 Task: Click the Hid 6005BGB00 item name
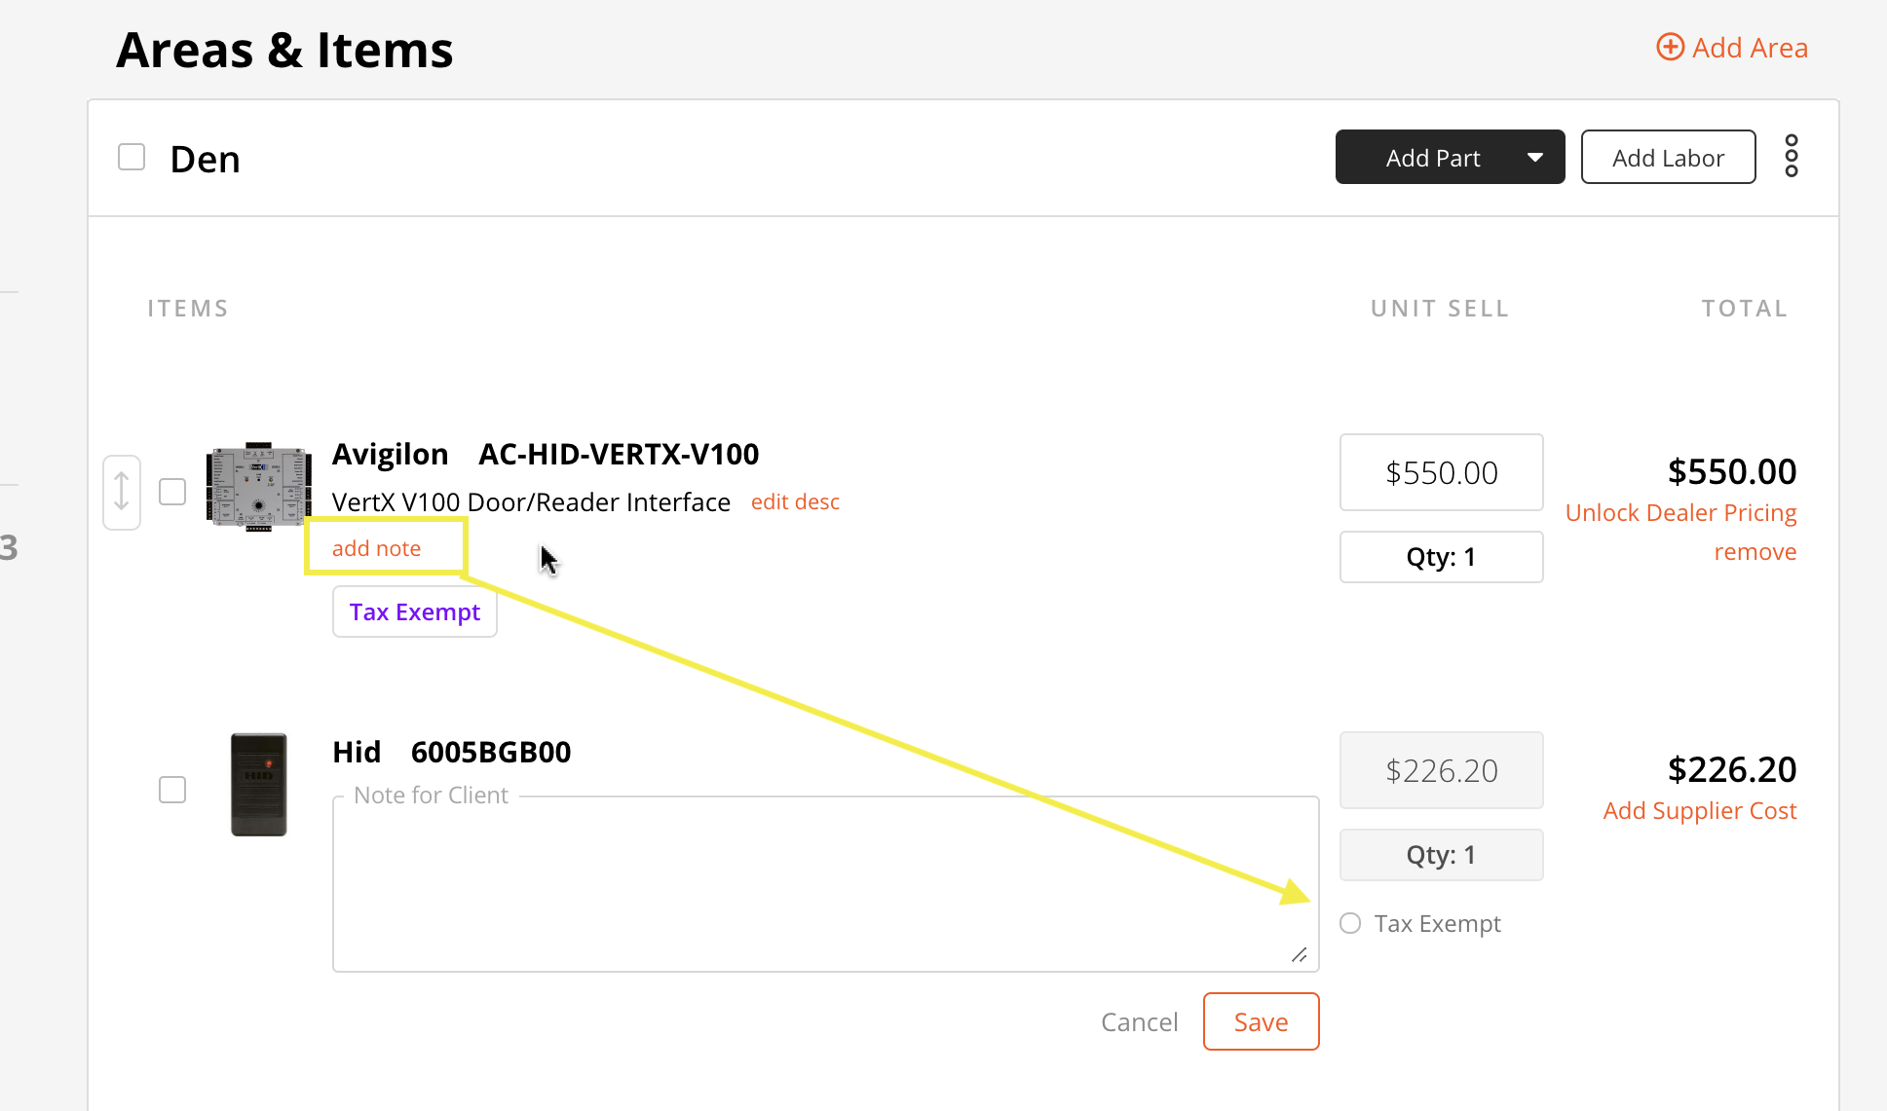point(451,752)
